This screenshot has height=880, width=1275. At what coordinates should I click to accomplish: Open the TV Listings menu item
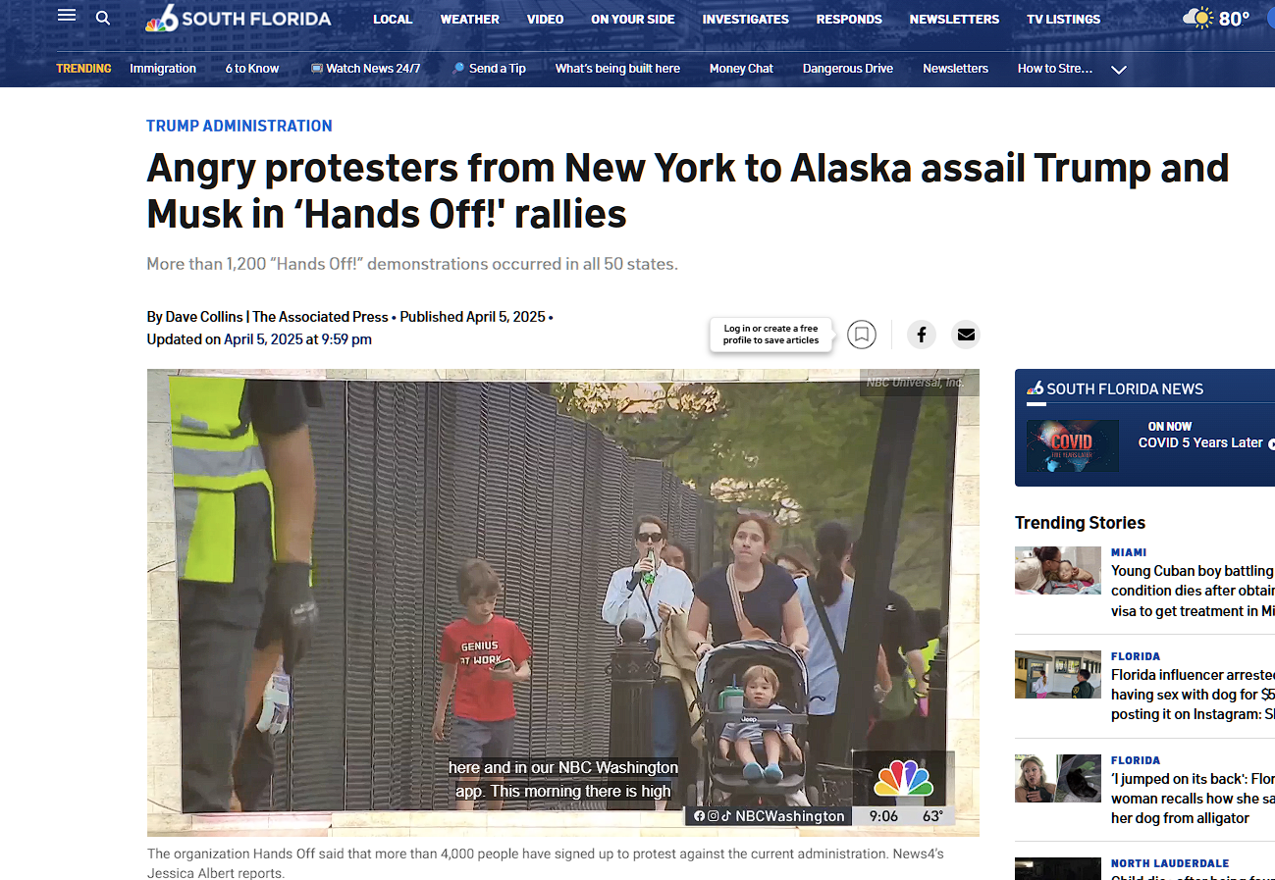pyautogui.click(x=1063, y=19)
